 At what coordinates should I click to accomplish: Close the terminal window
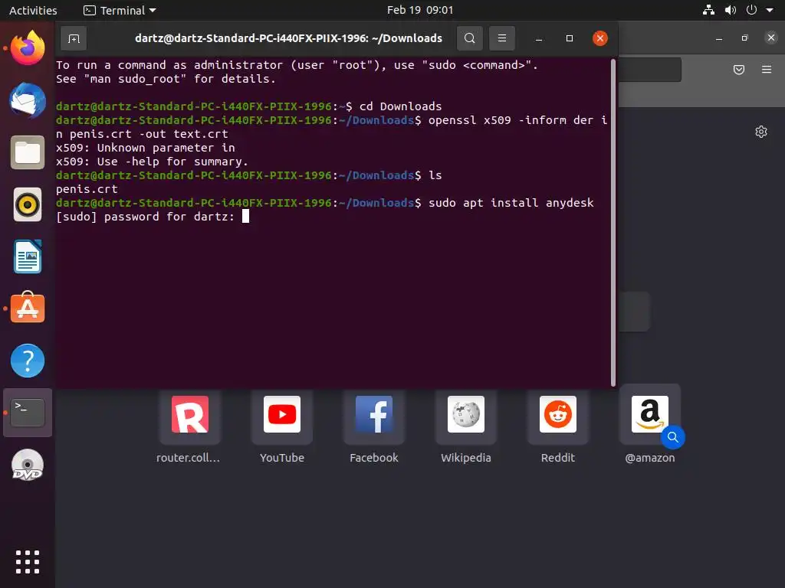coord(599,38)
